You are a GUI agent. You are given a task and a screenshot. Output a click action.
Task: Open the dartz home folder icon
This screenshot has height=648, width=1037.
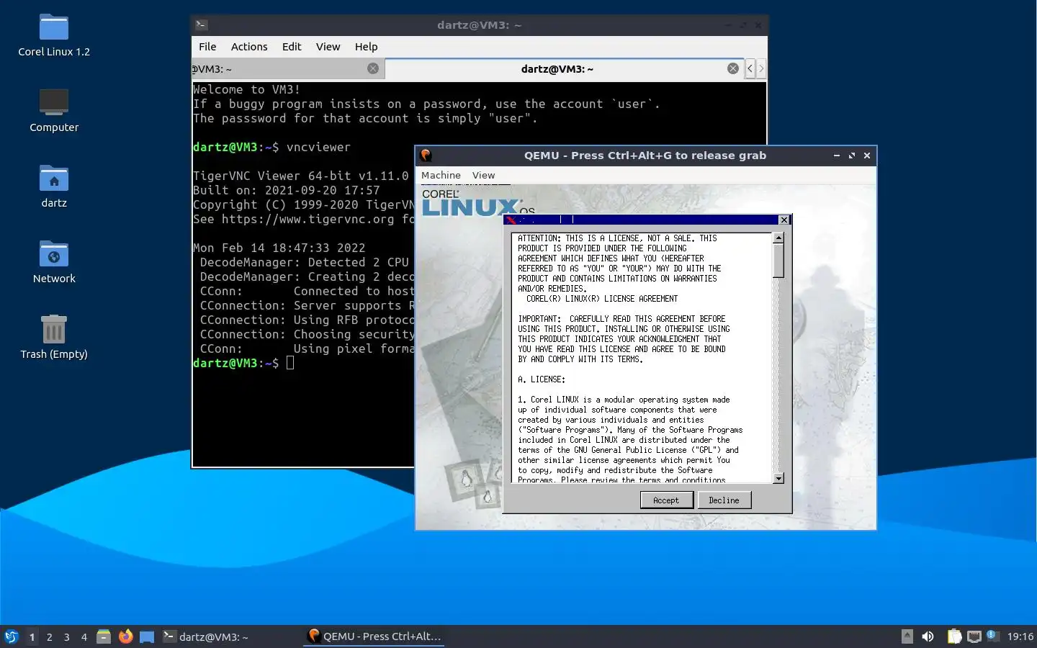(x=54, y=186)
